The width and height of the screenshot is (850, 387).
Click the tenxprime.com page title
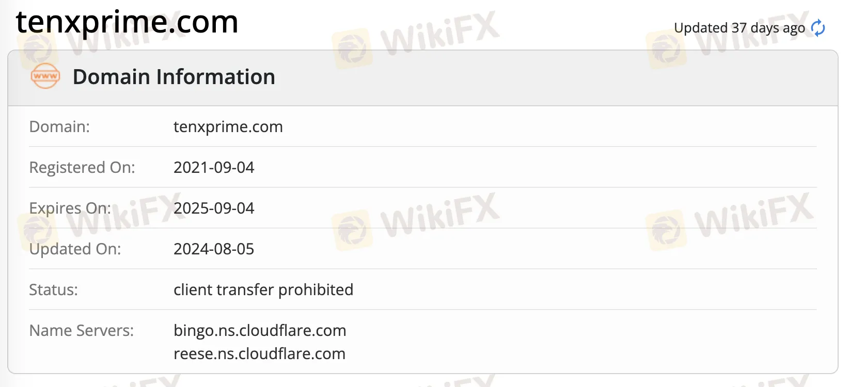click(x=127, y=22)
